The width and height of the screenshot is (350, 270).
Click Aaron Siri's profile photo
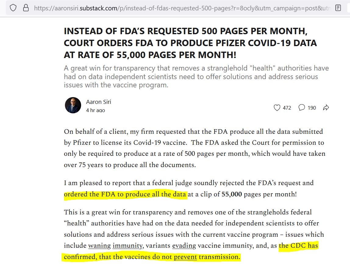click(73, 105)
